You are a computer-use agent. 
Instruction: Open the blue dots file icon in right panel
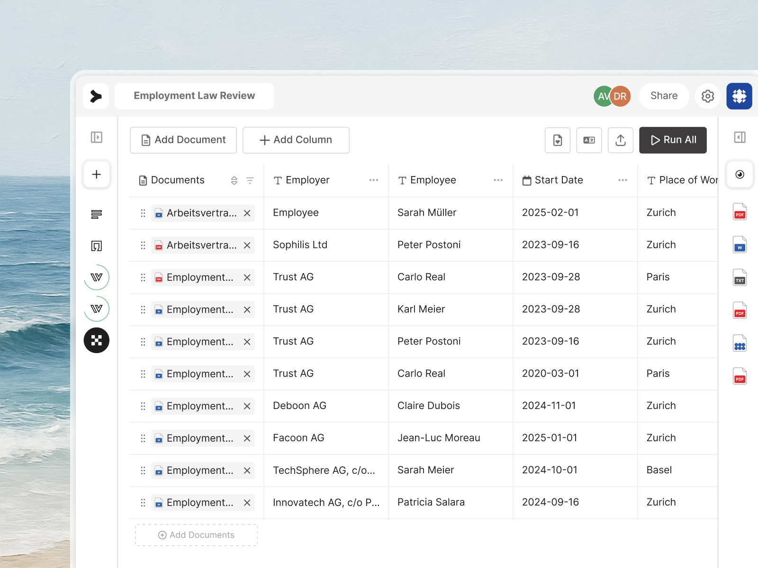(x=740, y=344)
